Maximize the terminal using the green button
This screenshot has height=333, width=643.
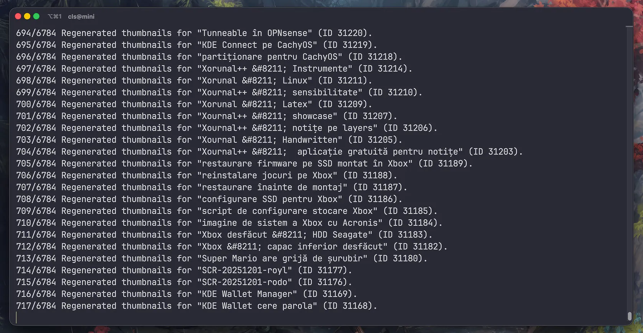click(x=36, y=16)
